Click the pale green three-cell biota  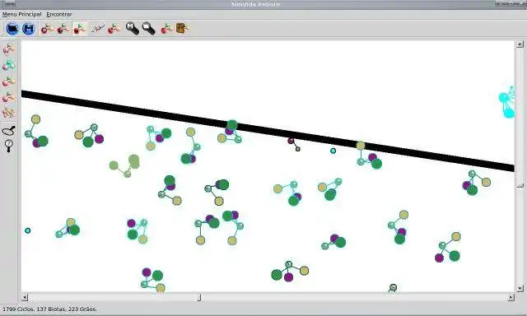pos(124,165)
